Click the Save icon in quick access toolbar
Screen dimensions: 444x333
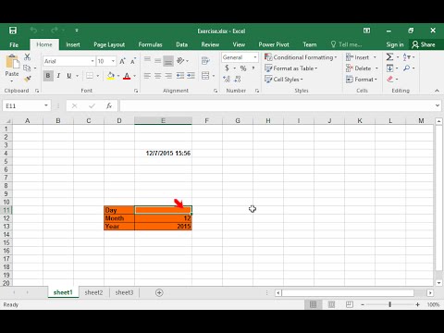[13, 31]
